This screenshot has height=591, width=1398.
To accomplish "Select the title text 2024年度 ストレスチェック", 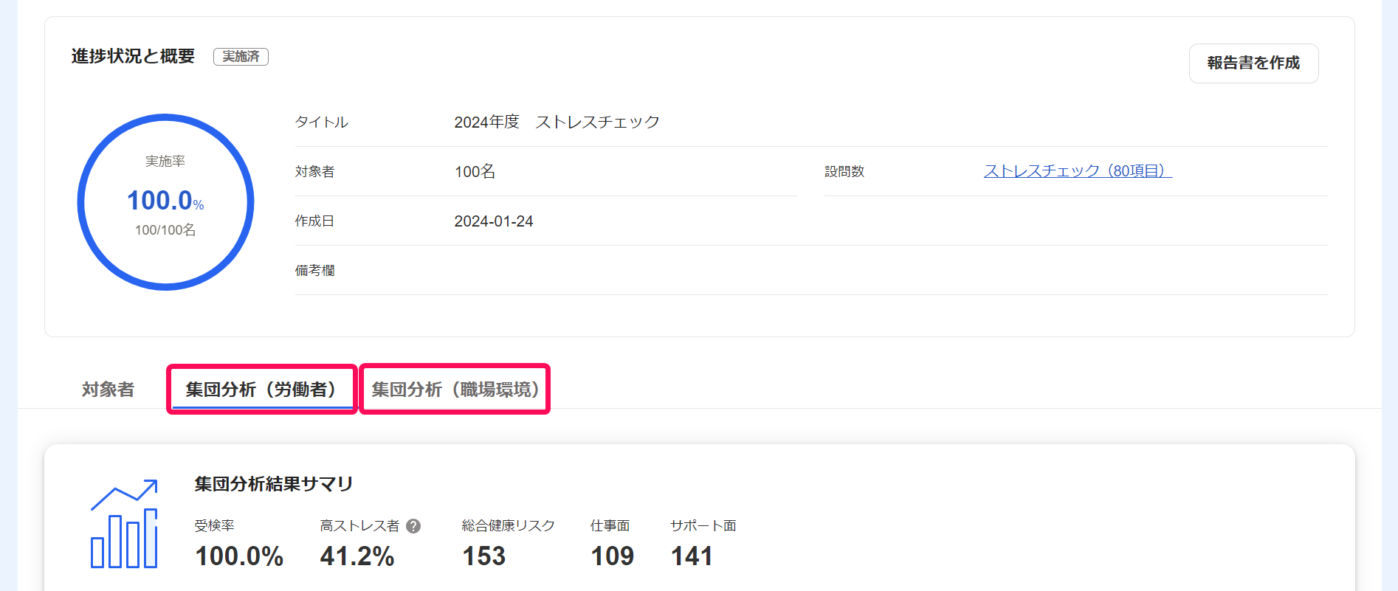I will (557, 122).
